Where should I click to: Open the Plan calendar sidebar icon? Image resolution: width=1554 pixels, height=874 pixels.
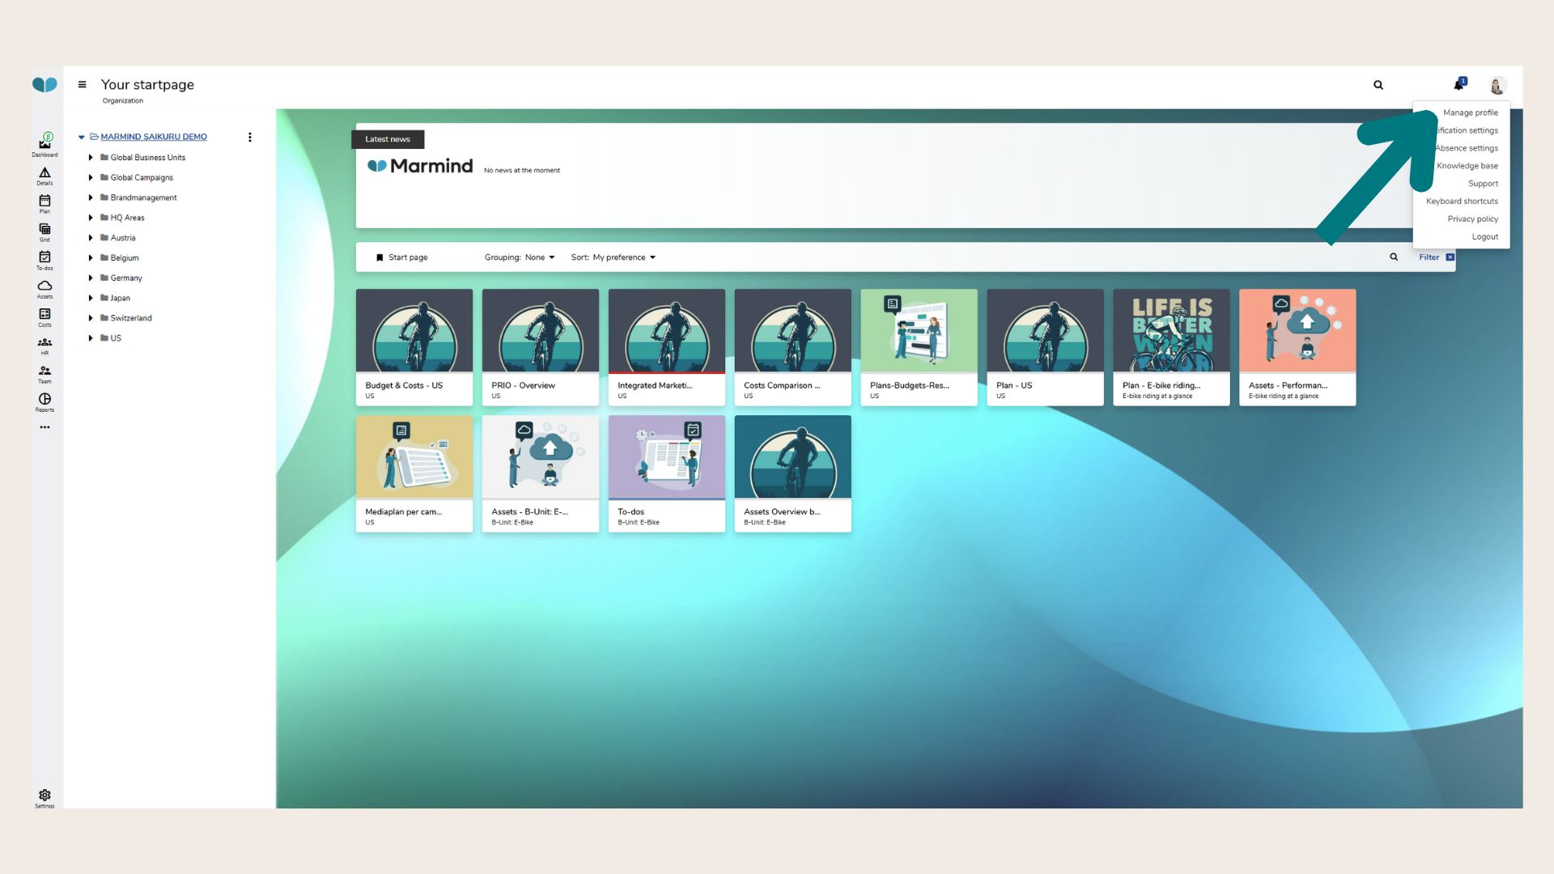[45, 201]
